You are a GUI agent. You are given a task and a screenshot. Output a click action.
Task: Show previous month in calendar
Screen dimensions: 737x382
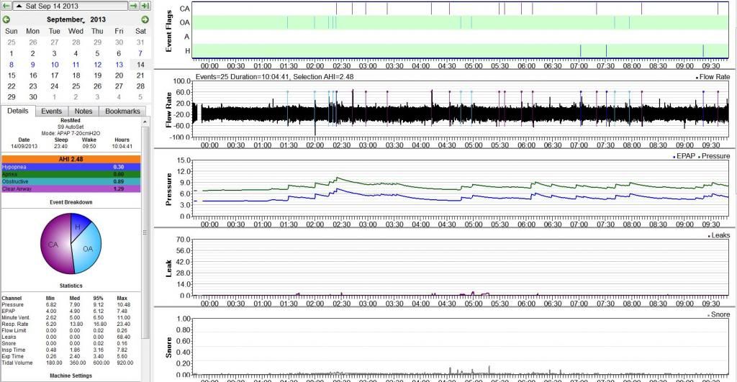click(x=6, y=19)
